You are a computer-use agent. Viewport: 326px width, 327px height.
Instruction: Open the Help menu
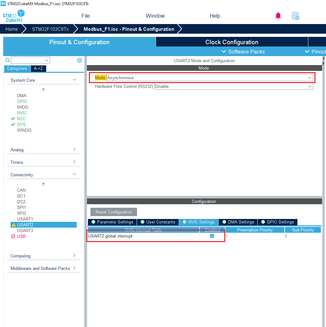tap(215, 16)
